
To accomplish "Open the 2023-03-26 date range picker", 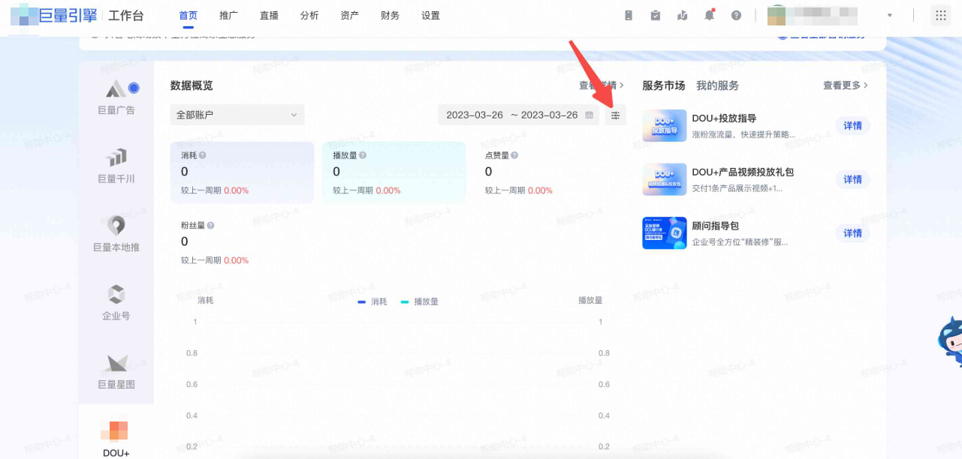I will [518, 115].
